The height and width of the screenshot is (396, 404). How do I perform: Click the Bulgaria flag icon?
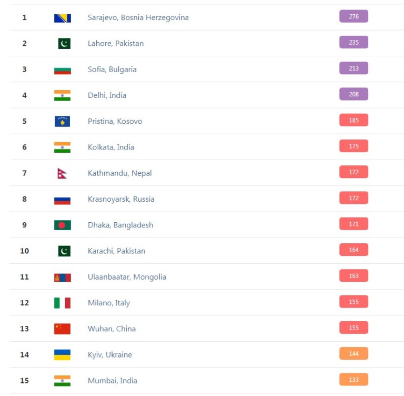(x=62, y=70)
